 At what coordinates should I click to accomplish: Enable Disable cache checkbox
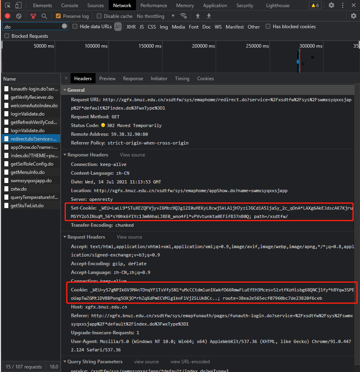[99, 16]
